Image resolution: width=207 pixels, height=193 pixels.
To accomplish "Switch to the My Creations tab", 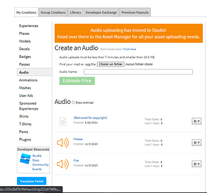I will (26, 12).
